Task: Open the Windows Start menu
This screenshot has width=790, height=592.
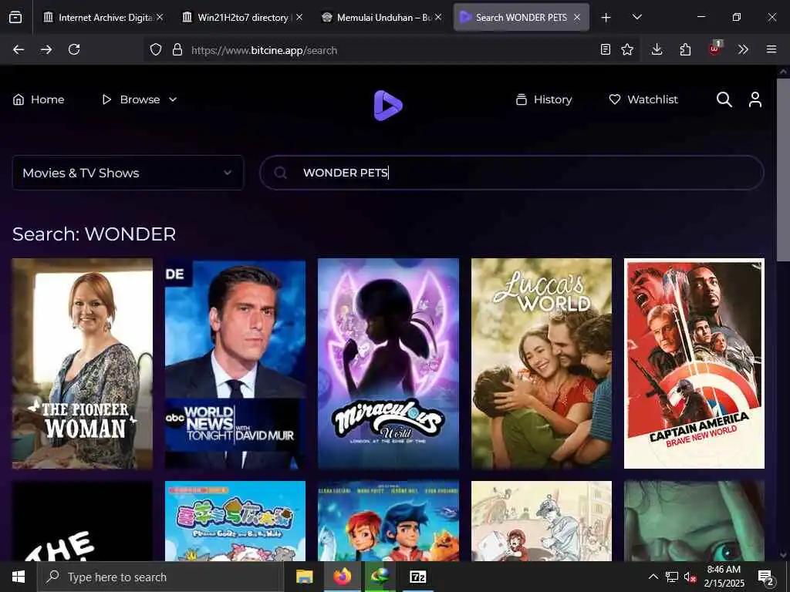Action: 19,577
